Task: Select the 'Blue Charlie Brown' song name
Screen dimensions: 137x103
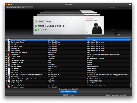Action: tap(16, 46)
